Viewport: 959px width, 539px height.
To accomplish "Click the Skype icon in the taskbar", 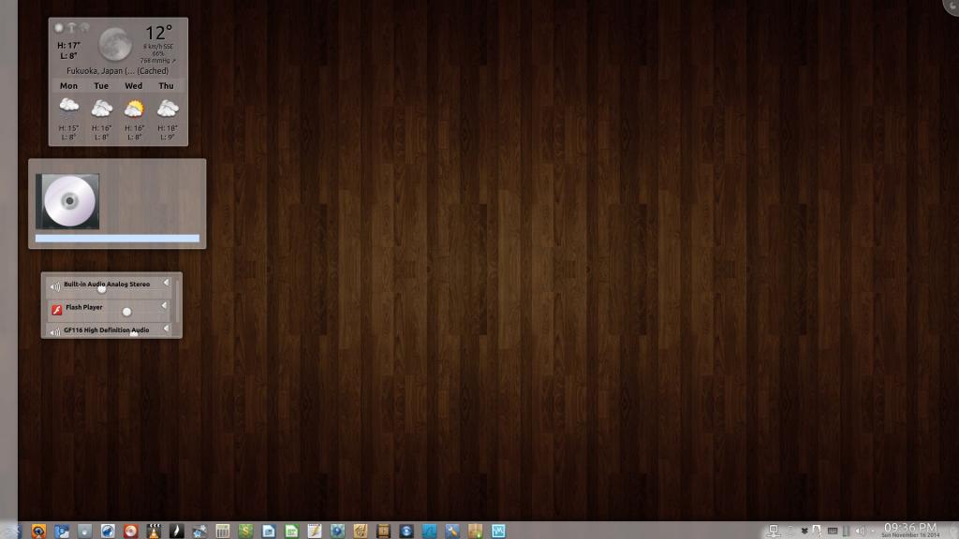I will click(x=406, y=531).
